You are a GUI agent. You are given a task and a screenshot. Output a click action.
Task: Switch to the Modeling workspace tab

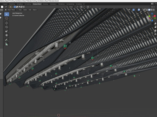point(12,4)
